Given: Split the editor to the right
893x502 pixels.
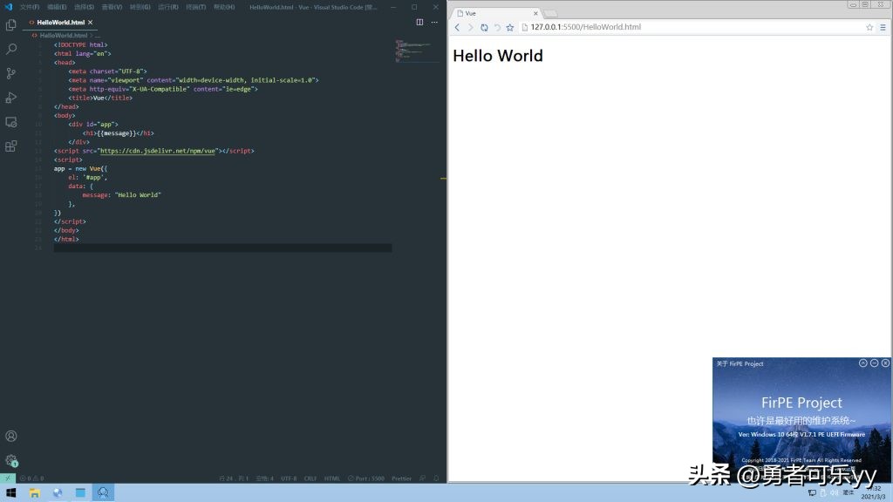Looking at the screenshot, I should (419, 22).
